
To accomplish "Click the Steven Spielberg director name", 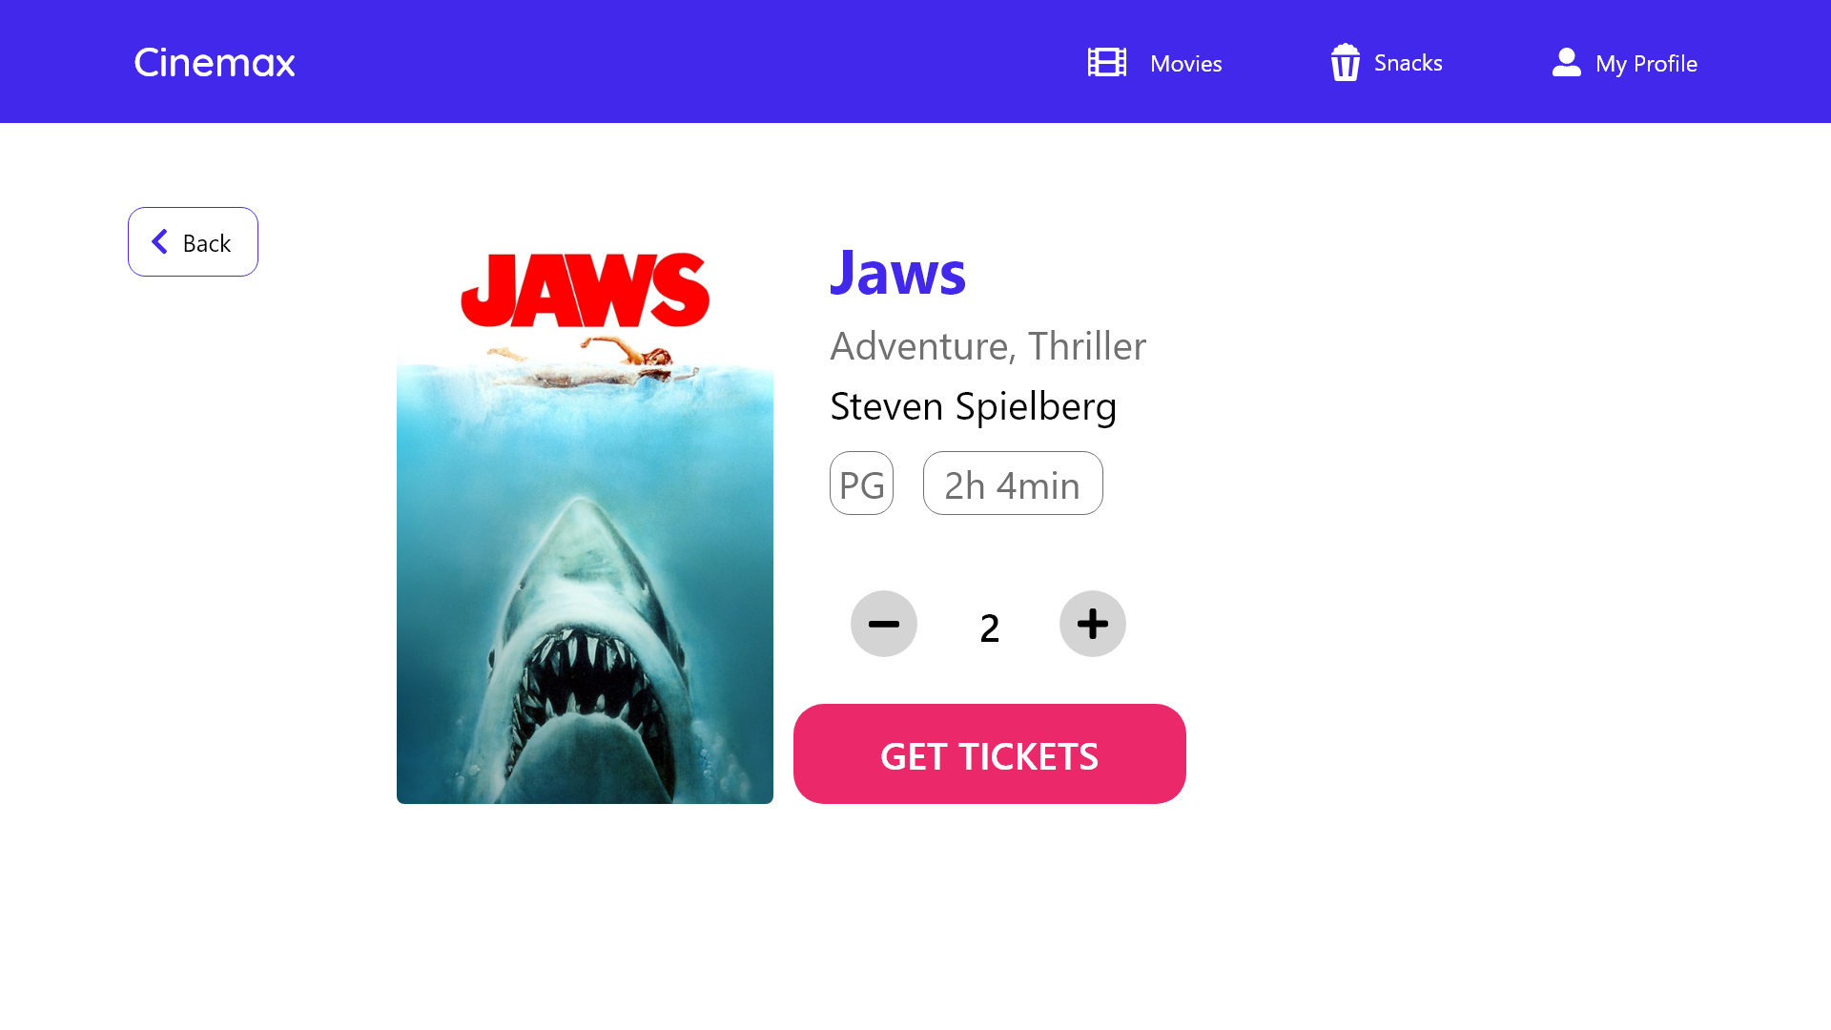I will [x=973, y=406].
